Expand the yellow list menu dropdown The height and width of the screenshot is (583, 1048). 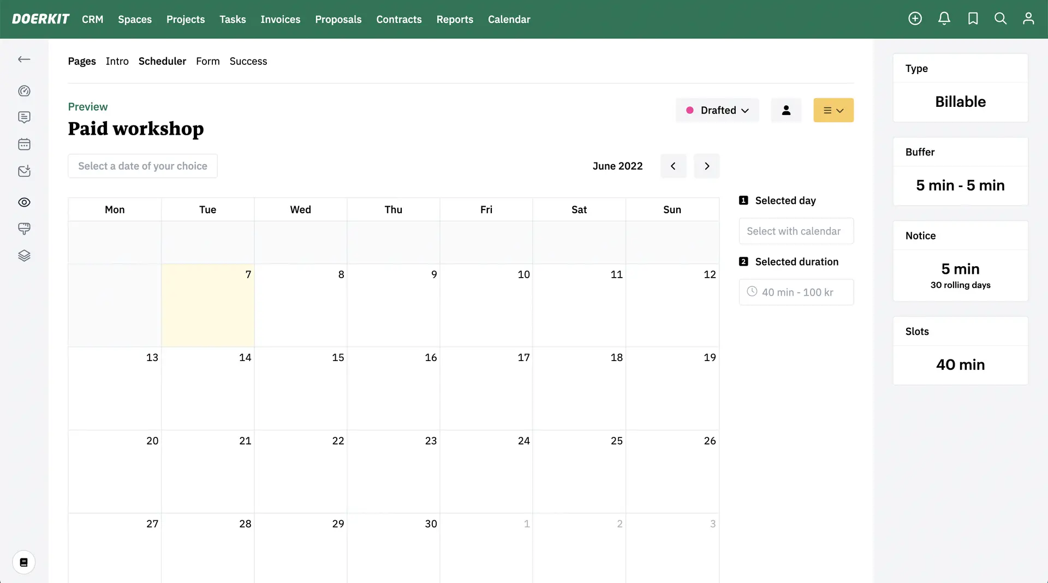coord(833,110)
